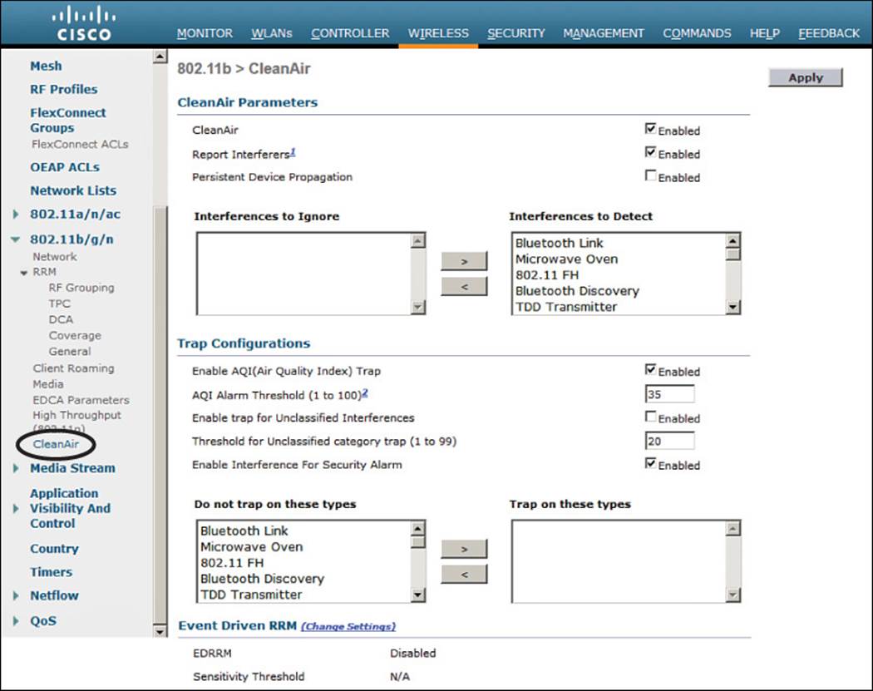Select Microwave Oven in Do not trap list
Screen dimensions: 873x691
pyautogui.click(x=252, y=547)
